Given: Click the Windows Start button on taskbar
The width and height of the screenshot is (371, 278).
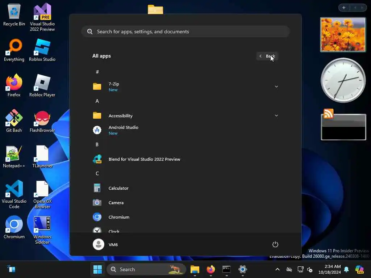Looking at the screenshot, I should tap(97, 269).
